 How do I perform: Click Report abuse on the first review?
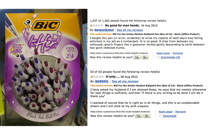pos(164,53)
